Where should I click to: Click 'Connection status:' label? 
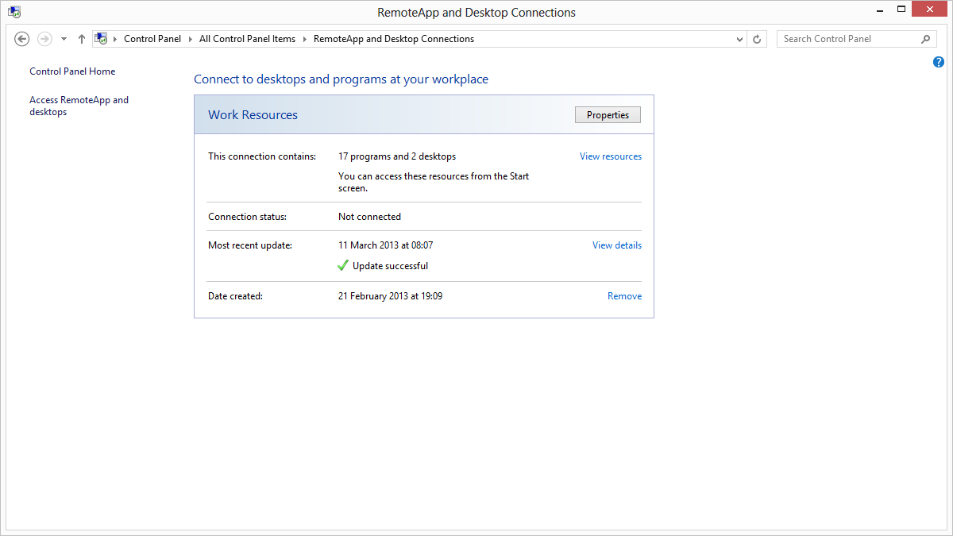click(x=247, y=217)
